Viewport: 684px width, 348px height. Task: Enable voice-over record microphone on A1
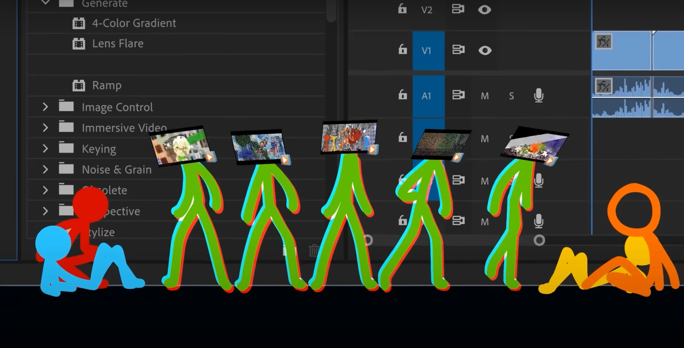click(539, 95)
